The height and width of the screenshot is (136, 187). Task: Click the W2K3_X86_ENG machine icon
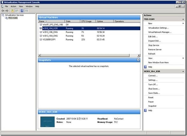coord(40,32)
